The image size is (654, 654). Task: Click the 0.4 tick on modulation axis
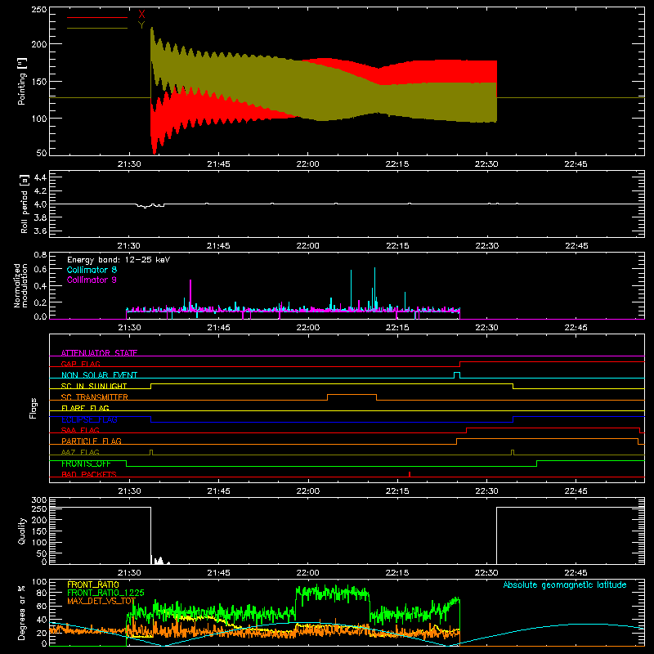pos(40,286)
